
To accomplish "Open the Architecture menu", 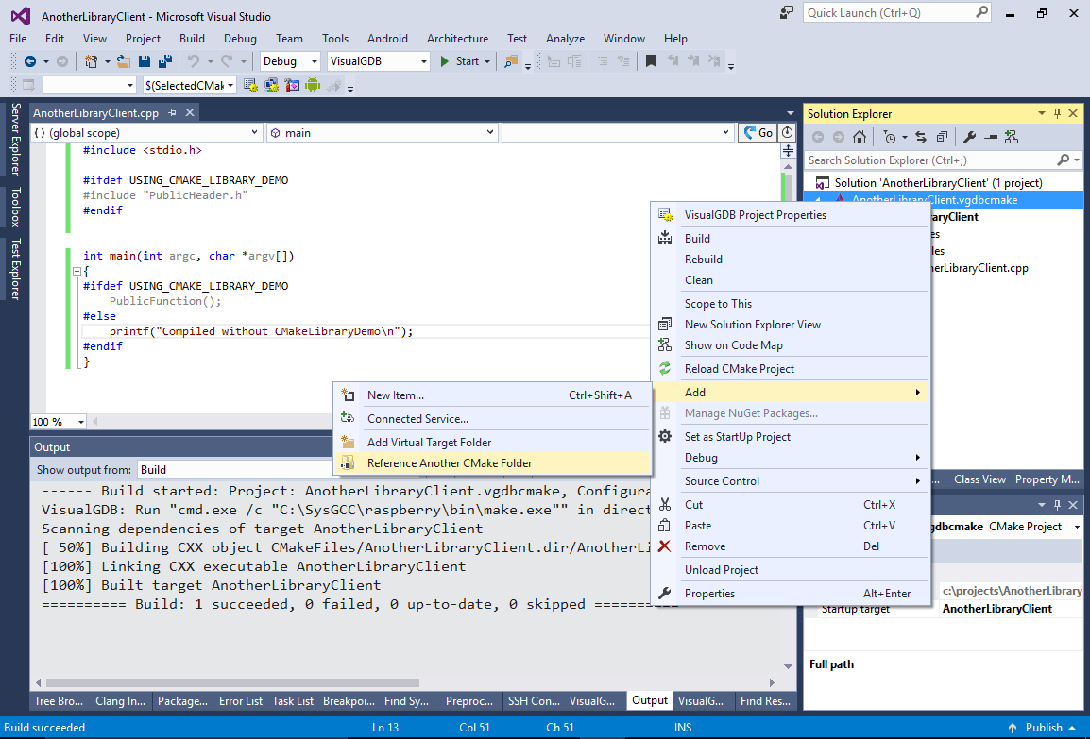I will (457, 38).
